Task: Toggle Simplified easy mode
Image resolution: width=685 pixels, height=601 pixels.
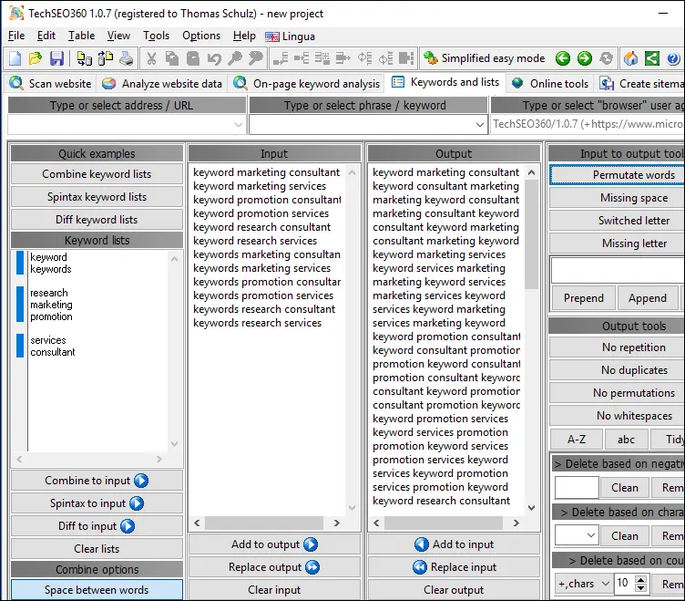Action: [x=484, y=58]
